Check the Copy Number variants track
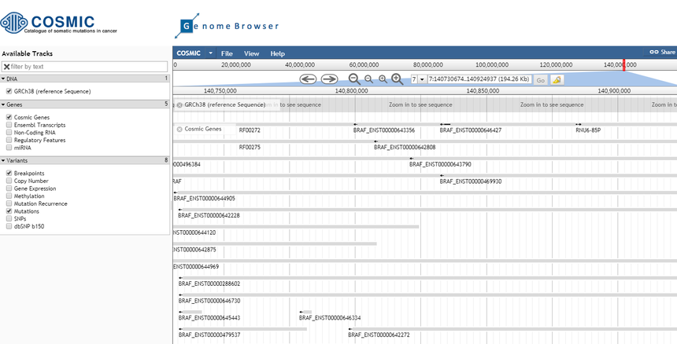This screenshot has width=677, height=344. (x=9, y=181)
